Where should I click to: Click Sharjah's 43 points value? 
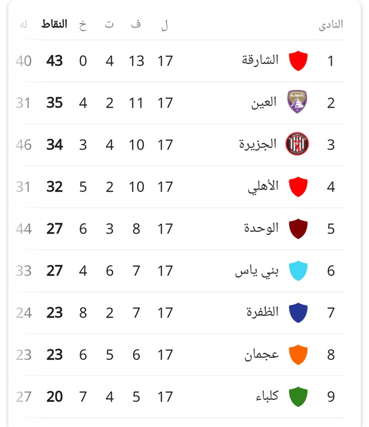click(54, 61)
